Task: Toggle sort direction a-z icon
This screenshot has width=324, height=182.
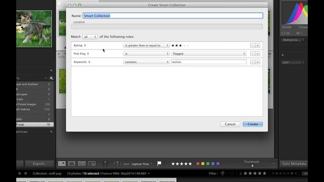Action: 117,164
